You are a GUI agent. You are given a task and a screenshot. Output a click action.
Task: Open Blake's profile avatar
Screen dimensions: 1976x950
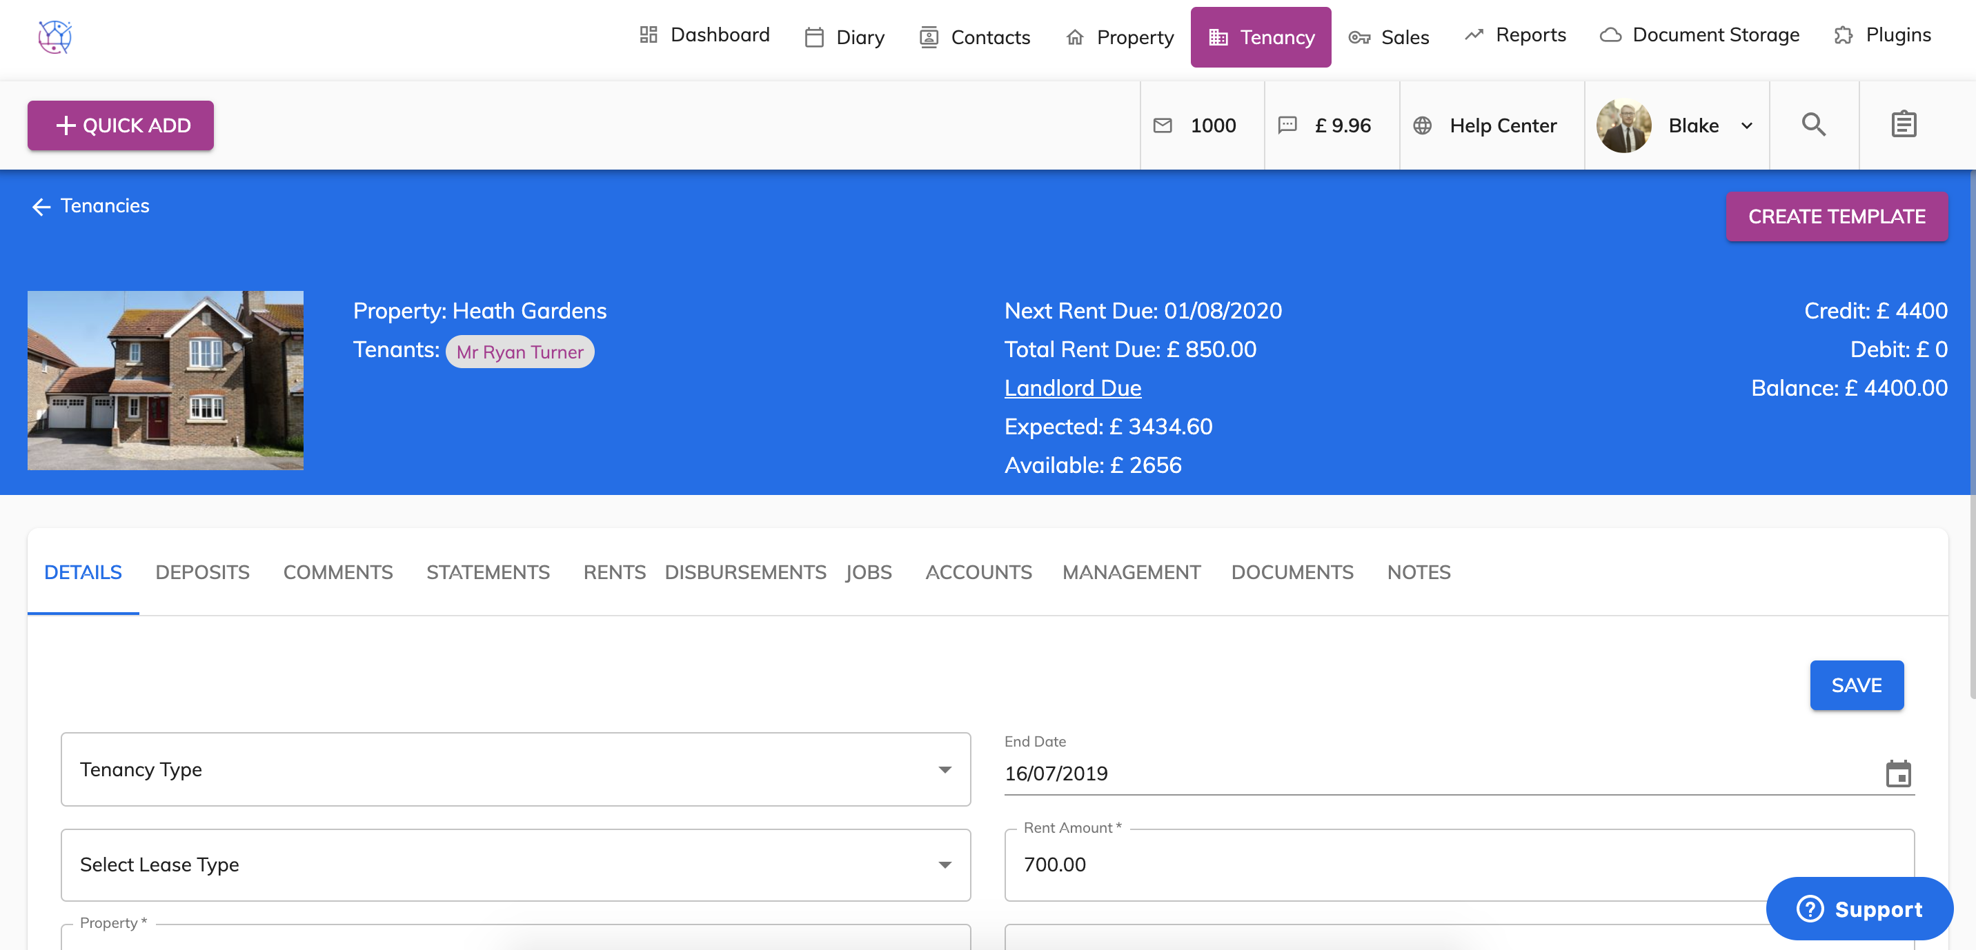(x=1623, y=125)
